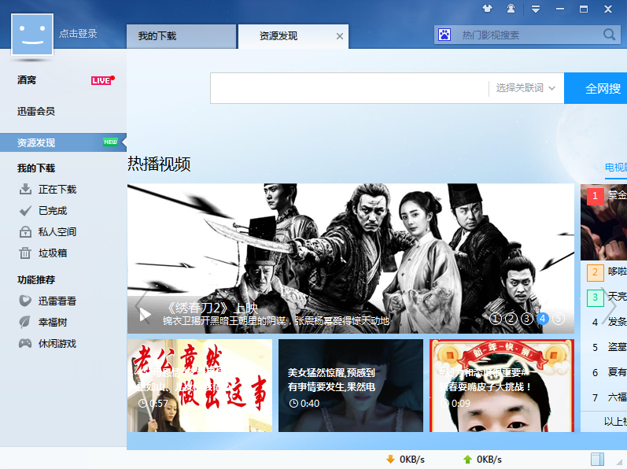Click 点击登录 to log in
The width and height of the screenshot is (627, 469).
tap(78, 34)
